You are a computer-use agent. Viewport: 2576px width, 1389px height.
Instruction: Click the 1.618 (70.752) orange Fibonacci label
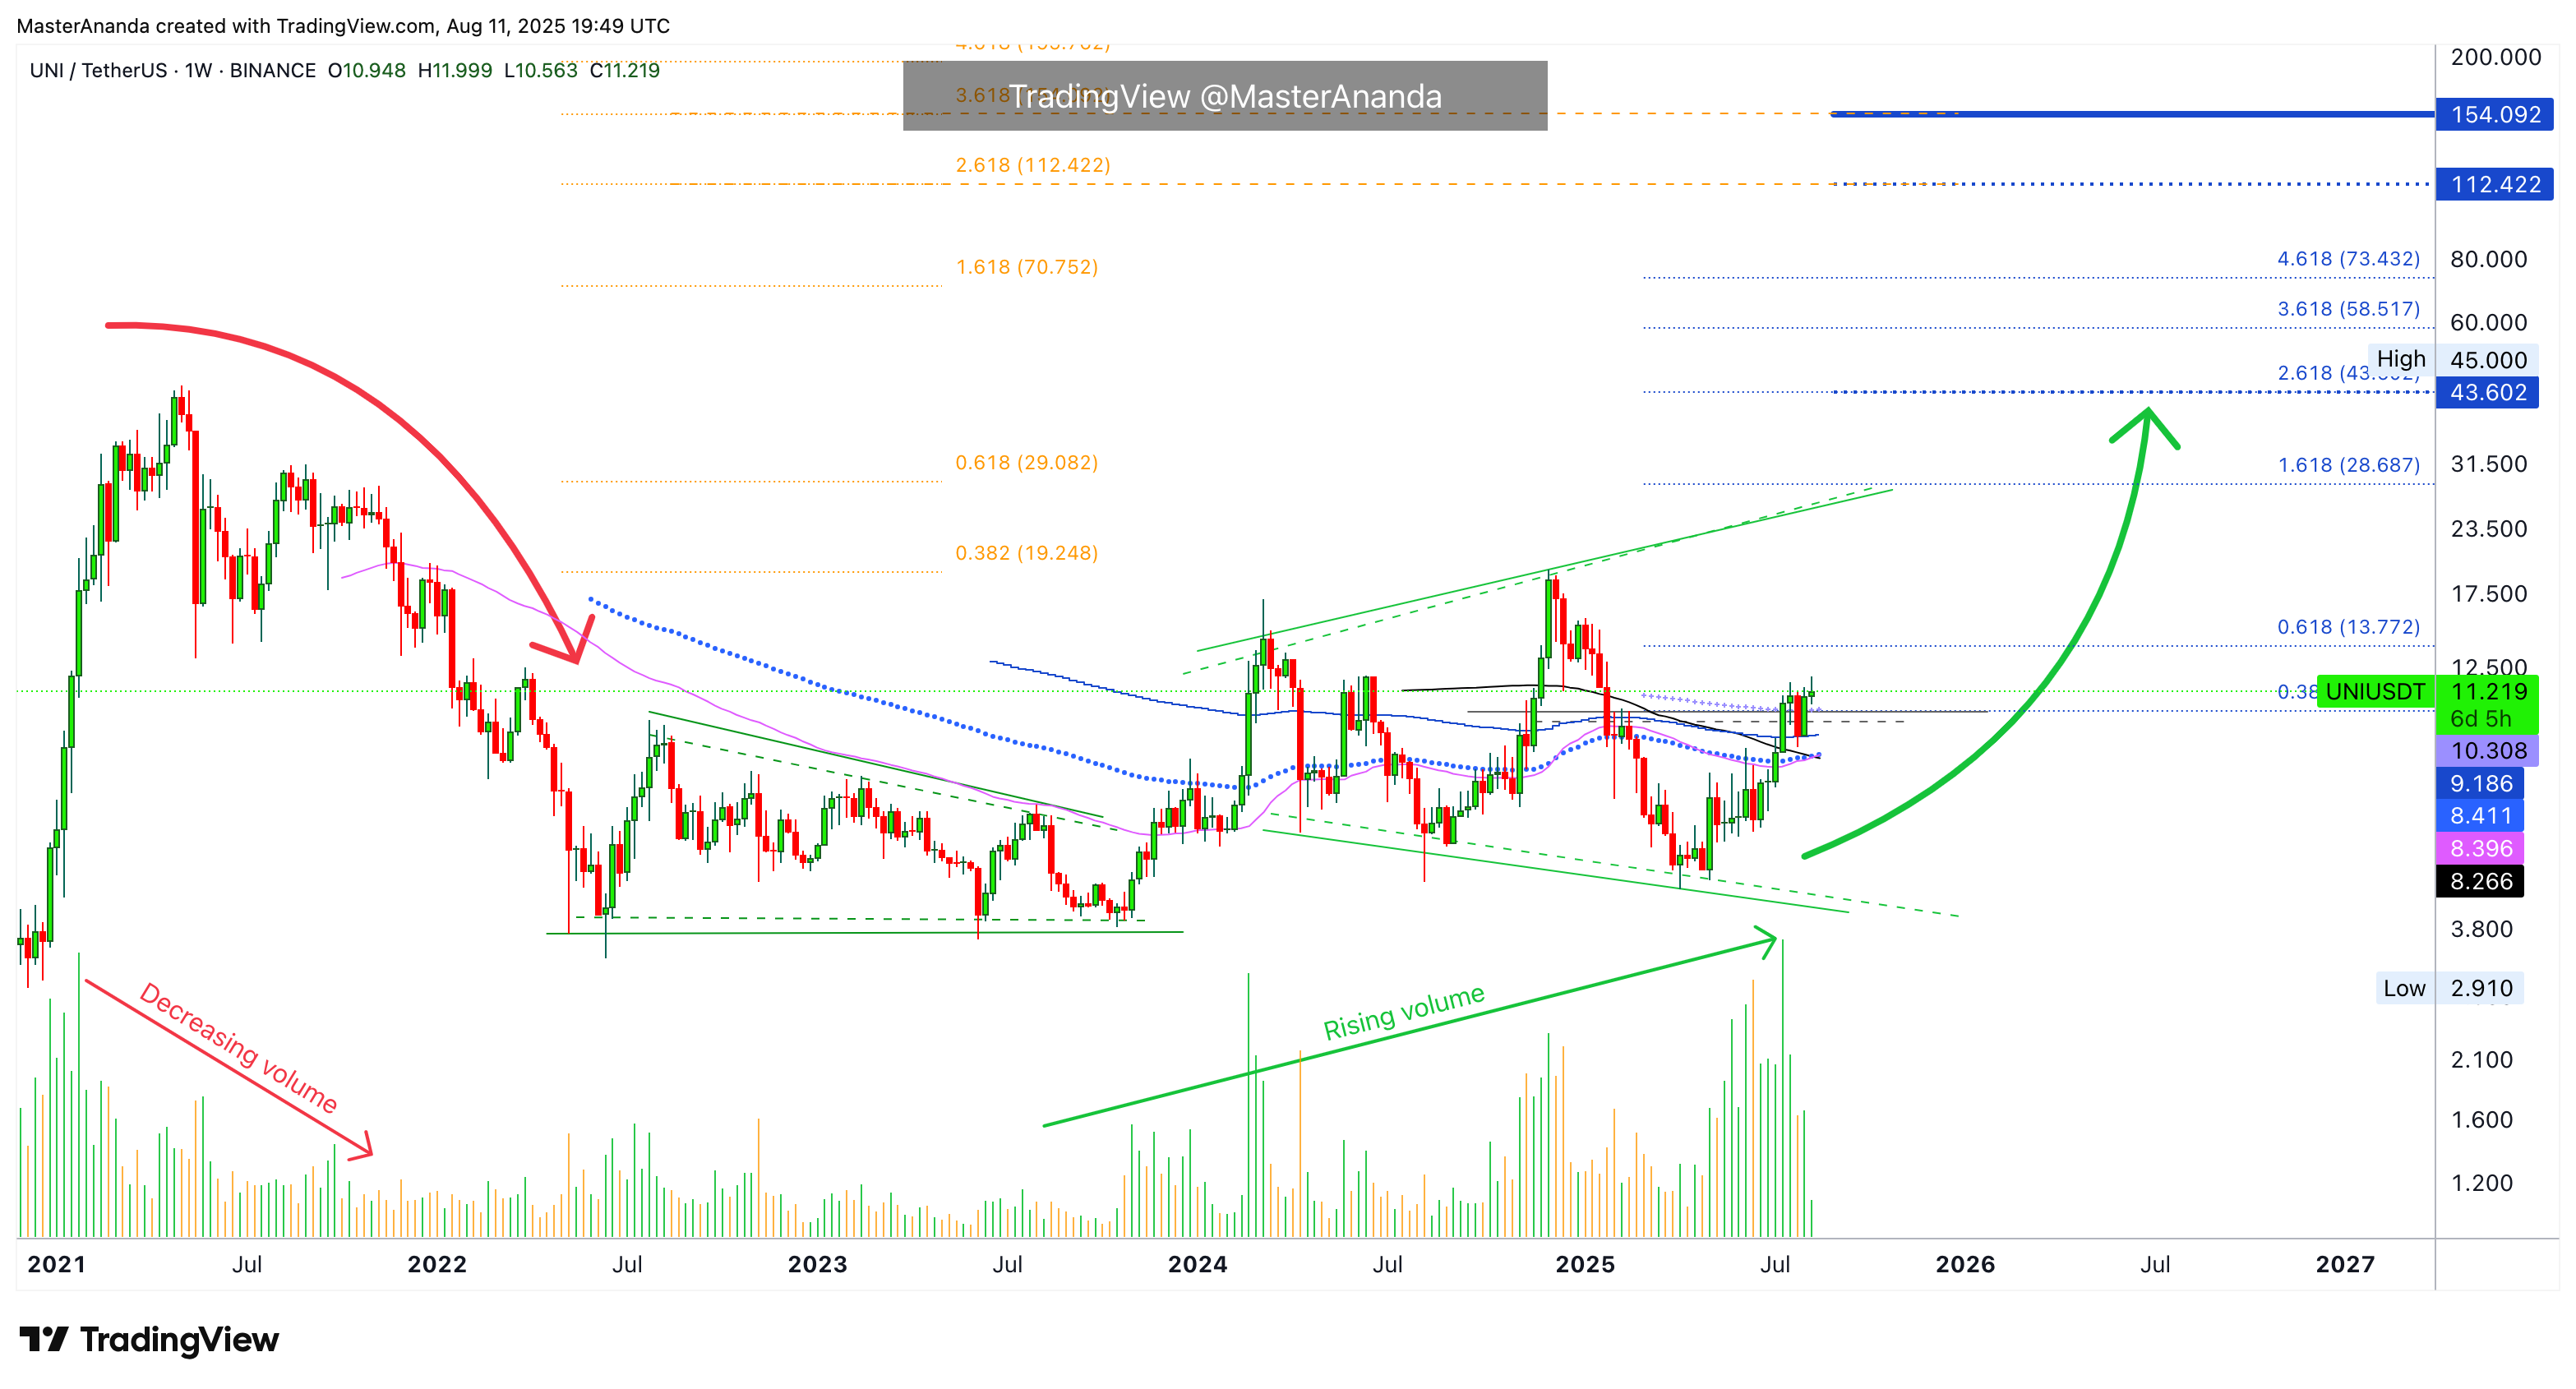tap(1027, 267)
